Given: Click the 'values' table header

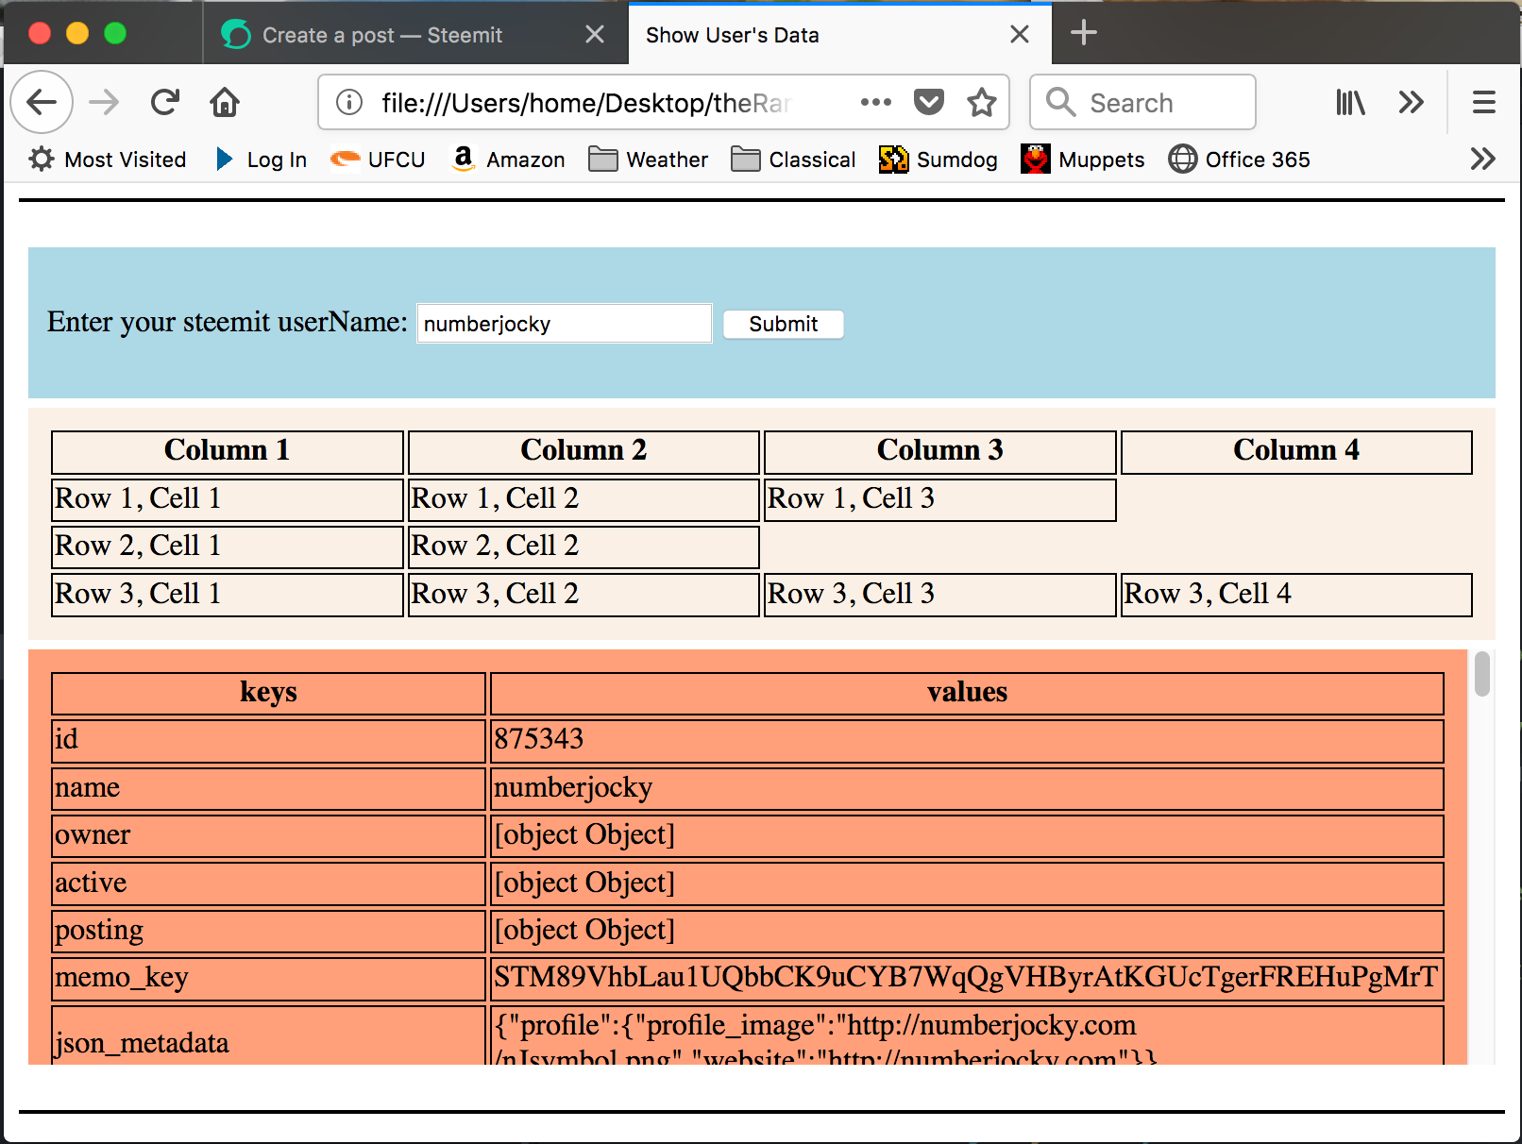Looking at the screenshot, I should tap(967, 694).
